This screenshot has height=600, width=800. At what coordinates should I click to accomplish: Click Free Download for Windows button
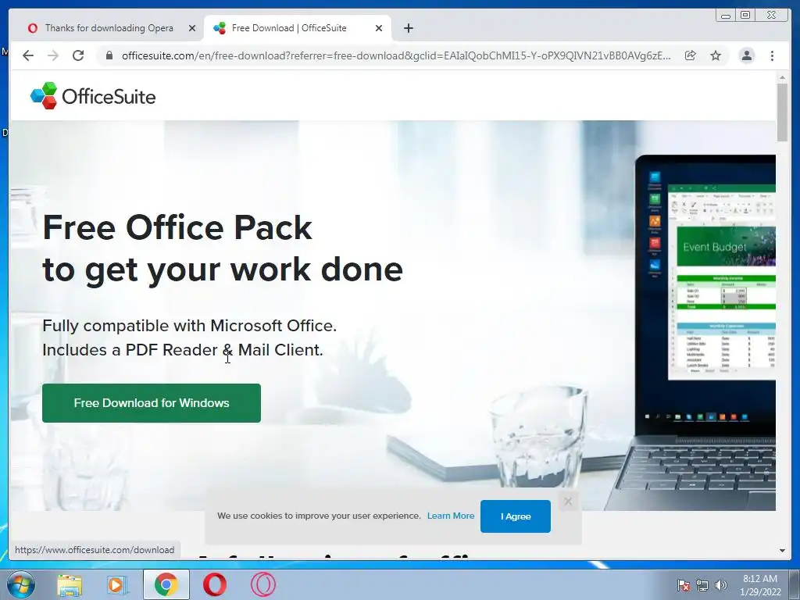pos(152,403)
